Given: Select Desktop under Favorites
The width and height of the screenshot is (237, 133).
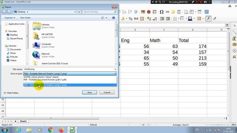Looking at the screenshot, I should (14, 35).
